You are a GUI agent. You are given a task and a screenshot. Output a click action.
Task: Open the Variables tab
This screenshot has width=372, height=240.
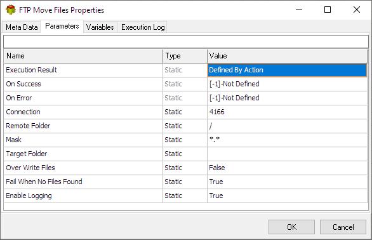[x=100, y=27]
